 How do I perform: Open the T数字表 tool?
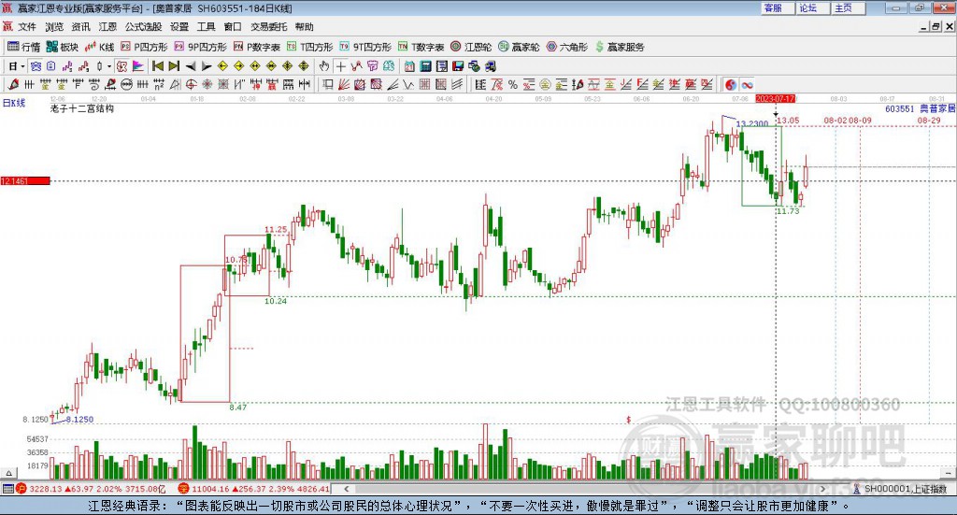(x=421, y=47)
